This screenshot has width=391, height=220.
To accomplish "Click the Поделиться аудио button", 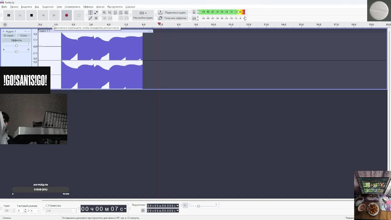I will (x=172, y=13).
